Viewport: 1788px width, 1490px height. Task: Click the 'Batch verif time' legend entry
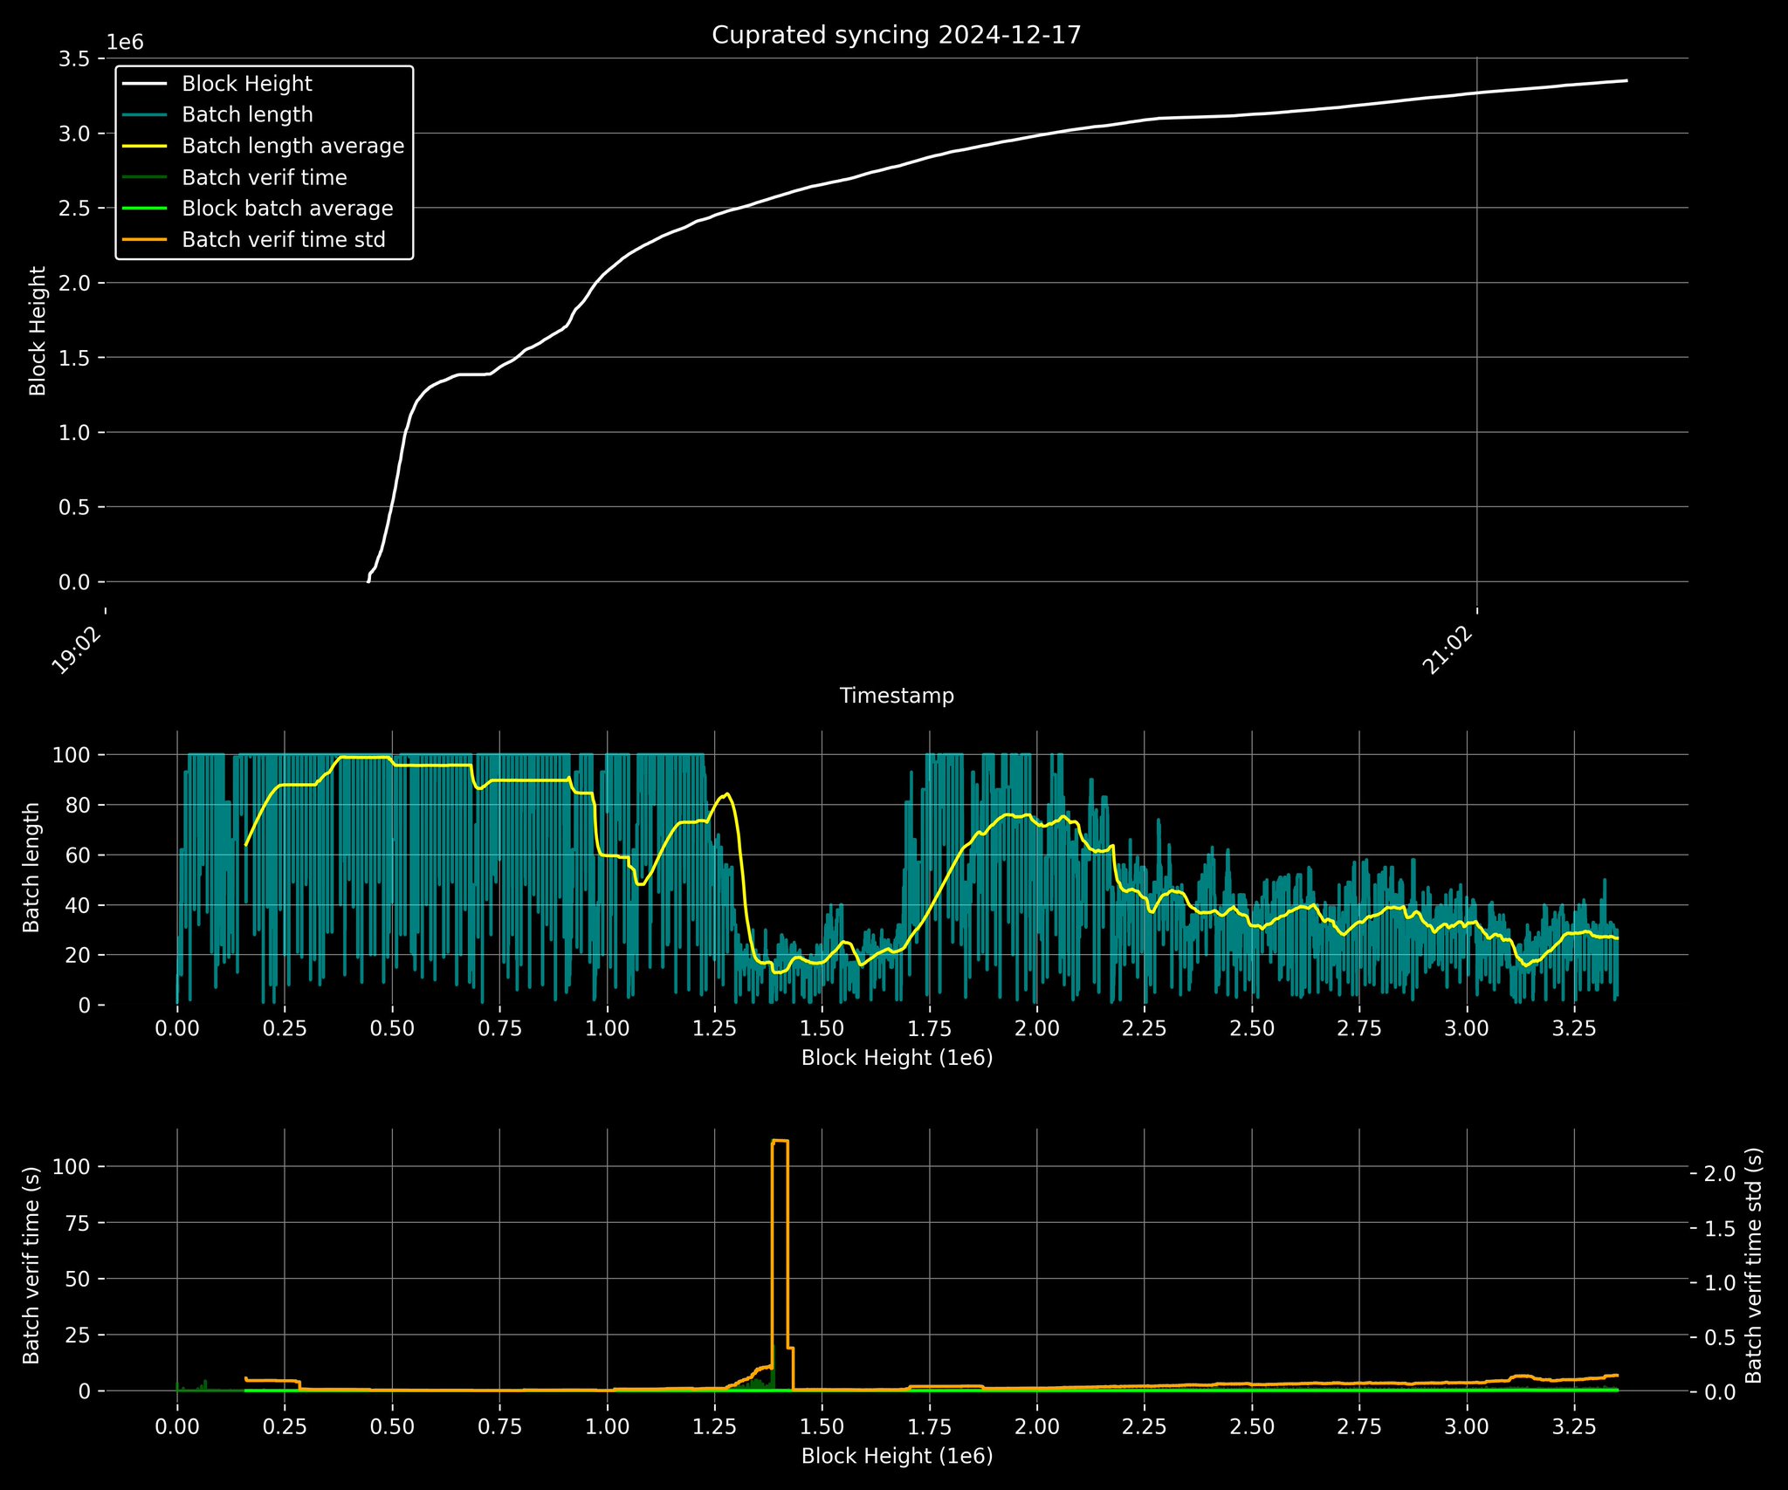tap(264, 177)
